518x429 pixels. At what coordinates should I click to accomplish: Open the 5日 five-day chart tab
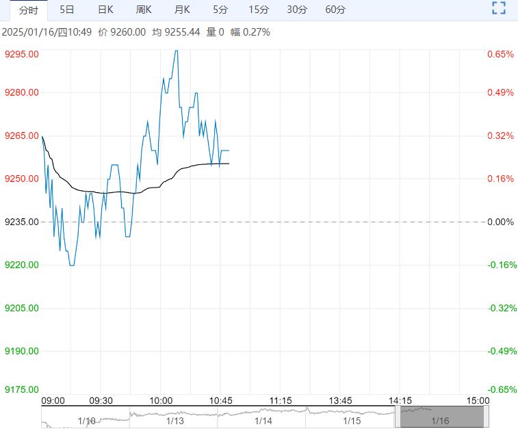(x=67, y=10)
